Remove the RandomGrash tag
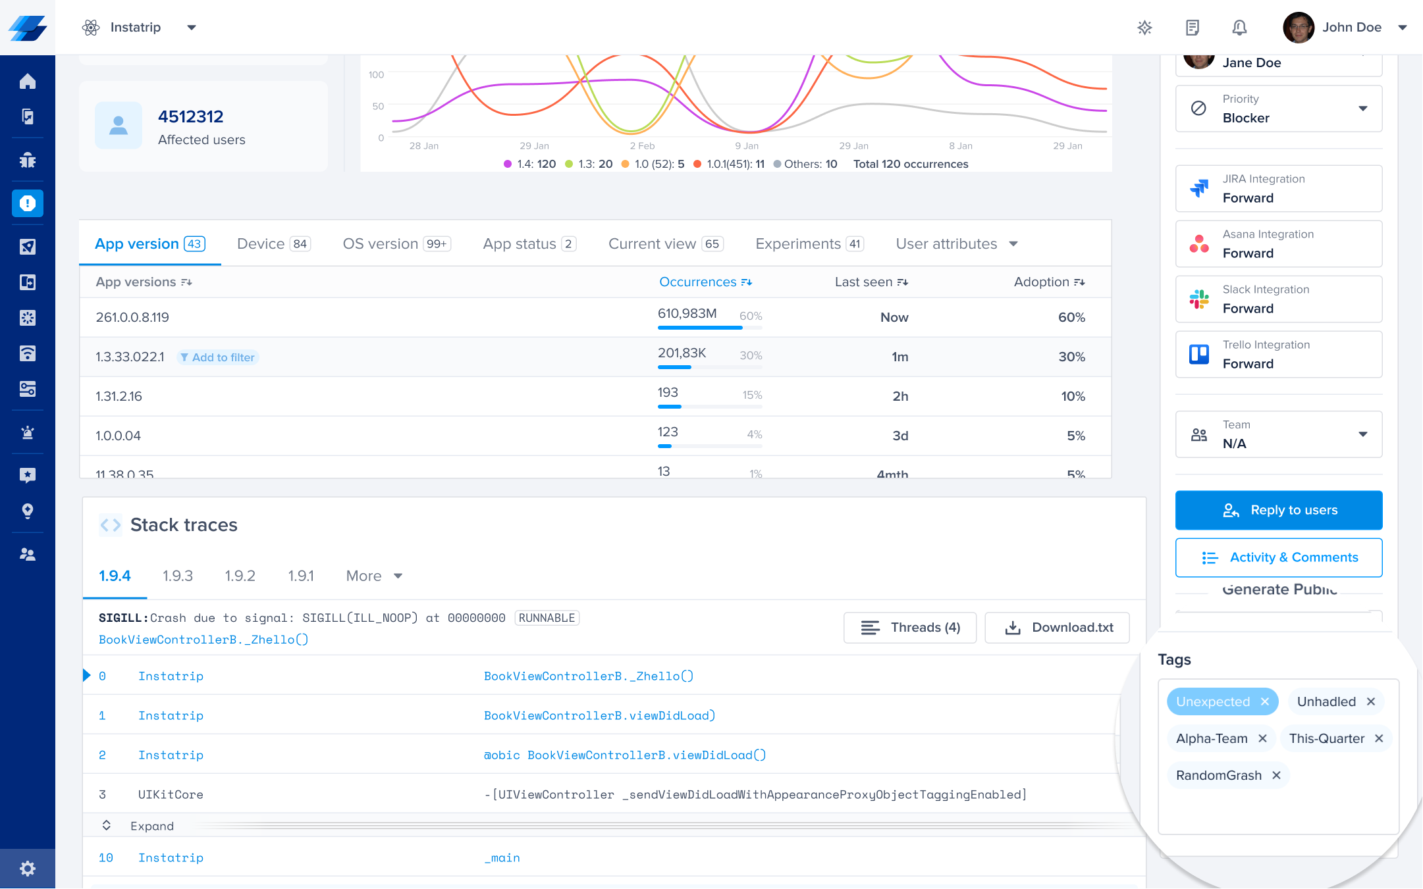Screen dimensions: 1423x889 1276,775
